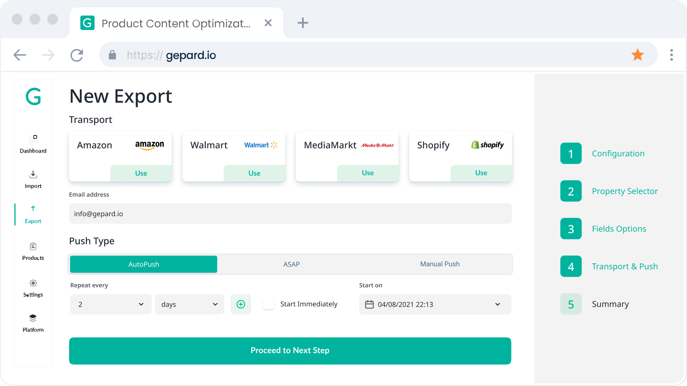Click Use on the Shopify card
The height and width of the screenshot is (386, 687).
click(x=481, y=173)
